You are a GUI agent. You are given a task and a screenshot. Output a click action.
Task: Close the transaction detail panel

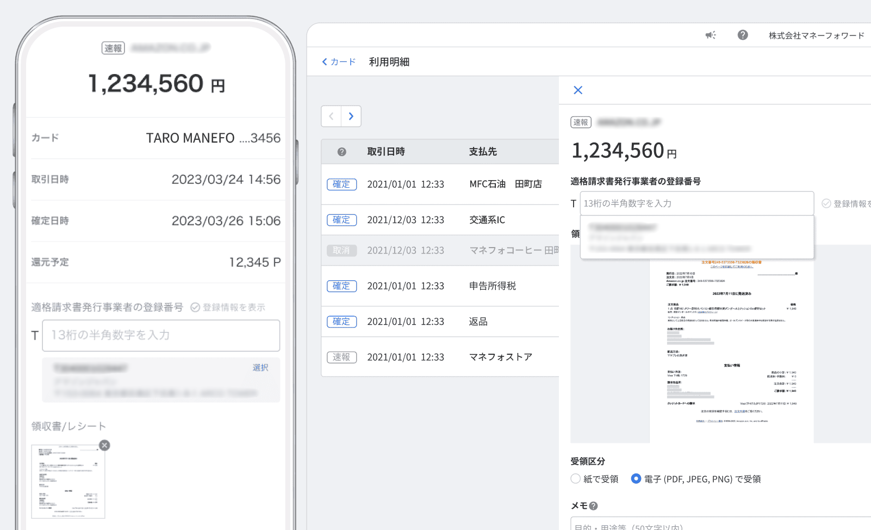[578, 90]
